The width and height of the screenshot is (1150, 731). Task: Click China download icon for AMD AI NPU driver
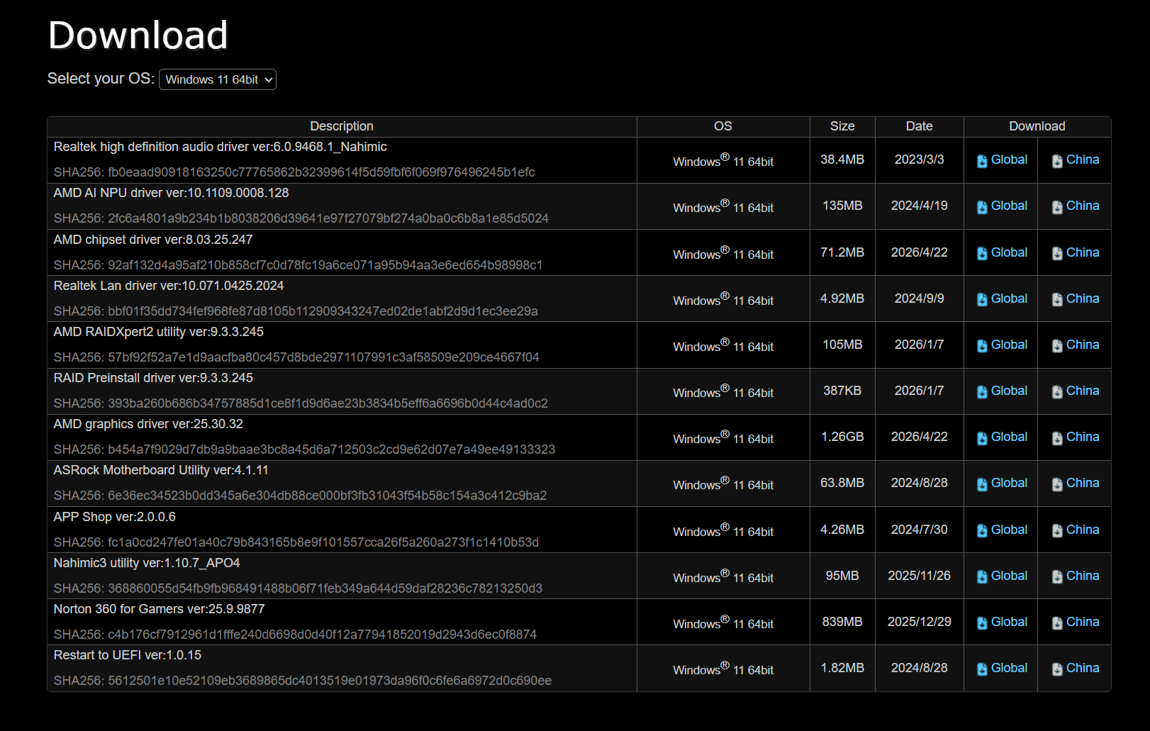point(1057,207)
